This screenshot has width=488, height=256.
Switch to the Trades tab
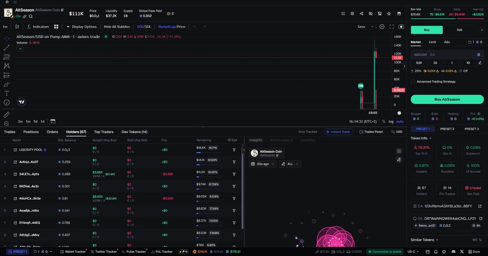pyautogui.click(x=10, y=132)
